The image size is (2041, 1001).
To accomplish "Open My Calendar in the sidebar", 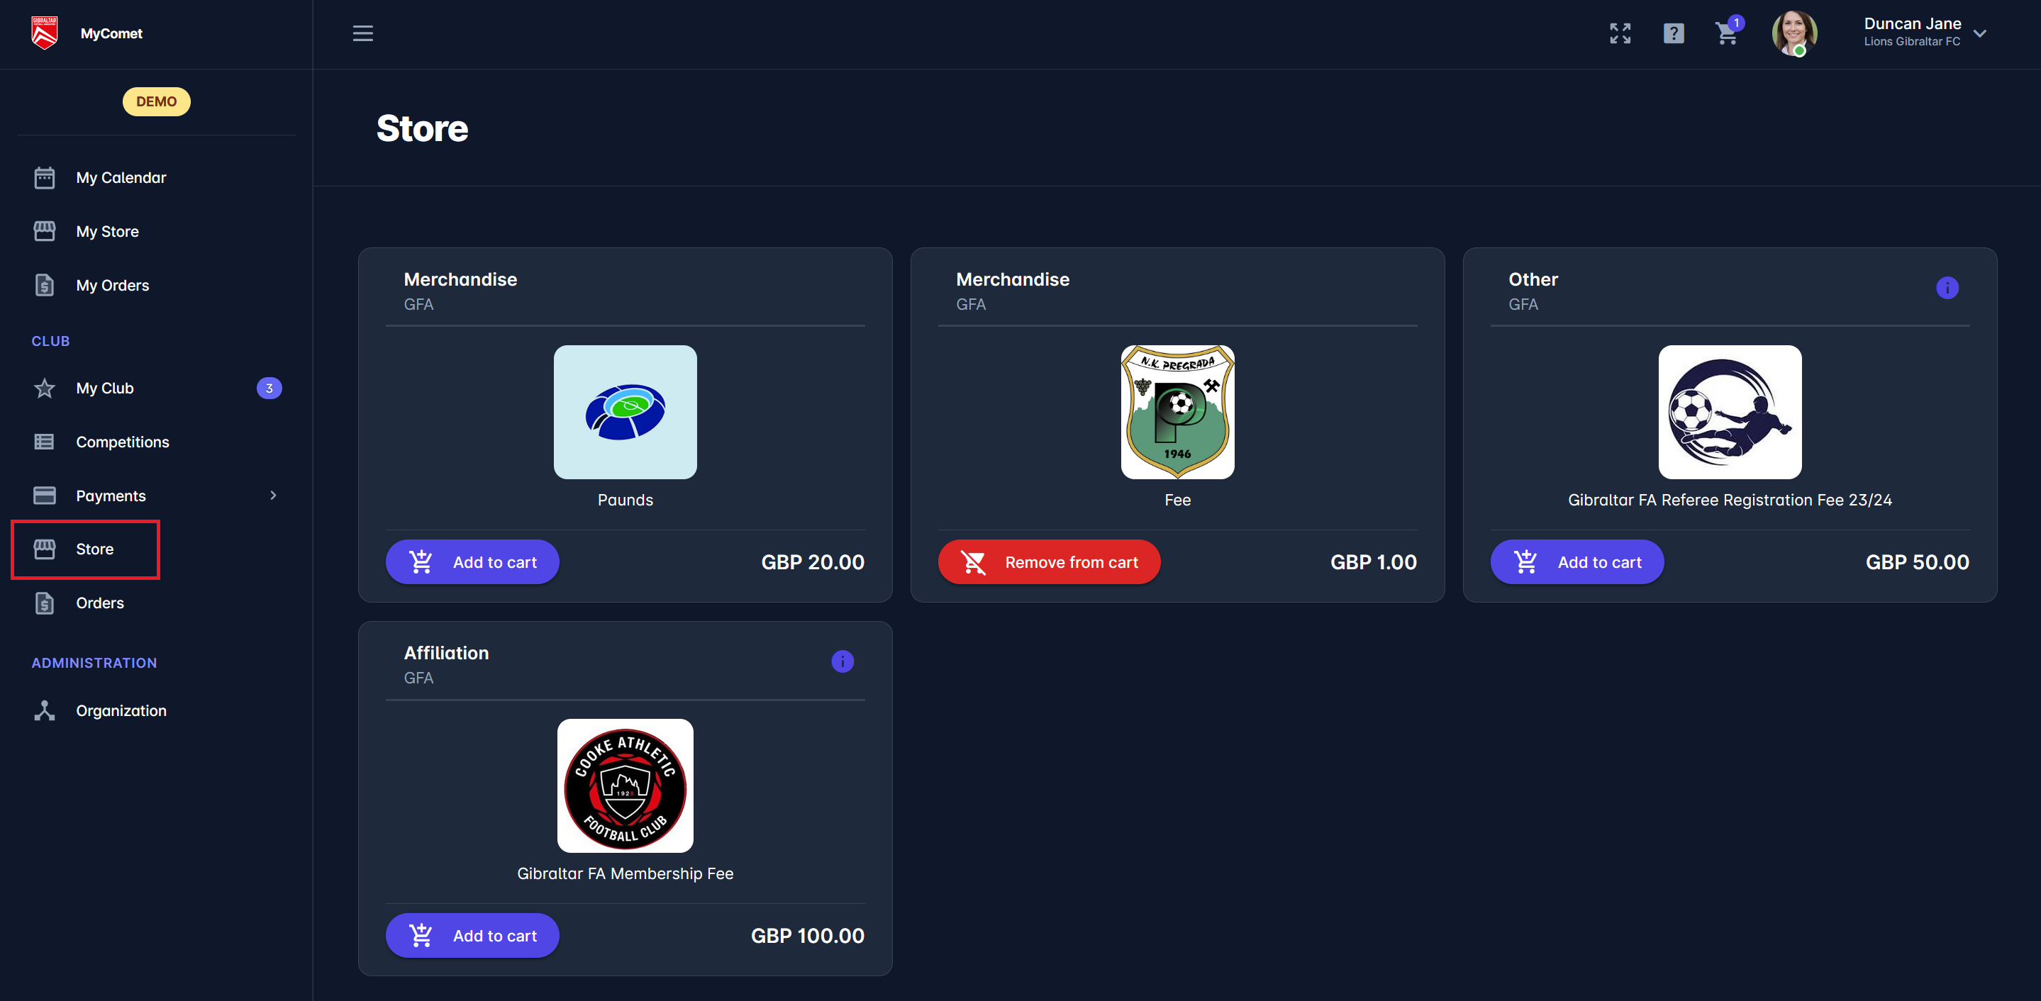I will click(x=121, y=177).
